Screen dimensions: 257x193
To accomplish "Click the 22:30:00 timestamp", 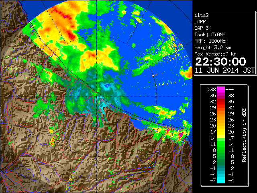I will tap(220, 62).
